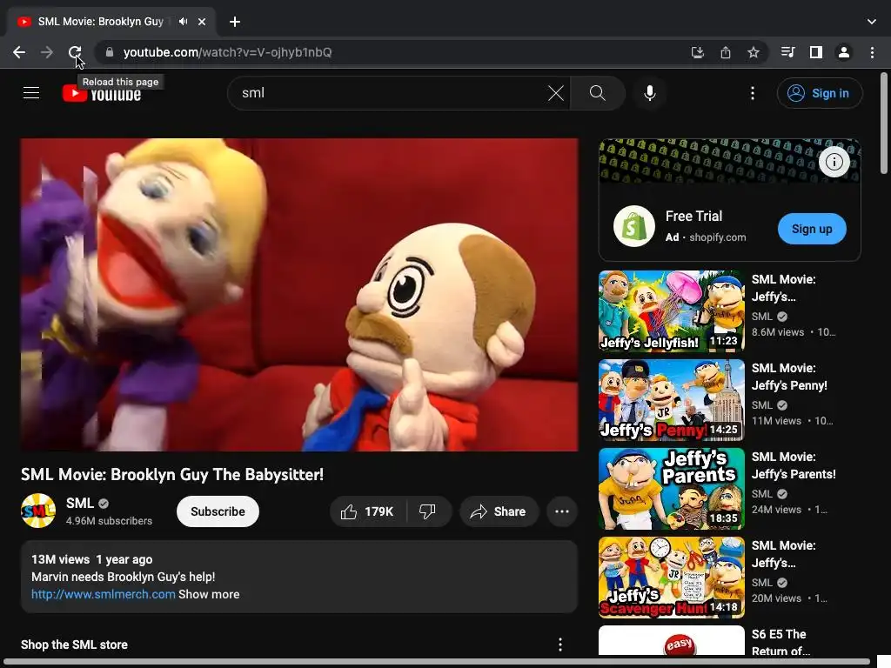Screen dimensions: 891x668
Task: Open the browser profile icon
Action: pyautogui.click(x=844, y=52)
